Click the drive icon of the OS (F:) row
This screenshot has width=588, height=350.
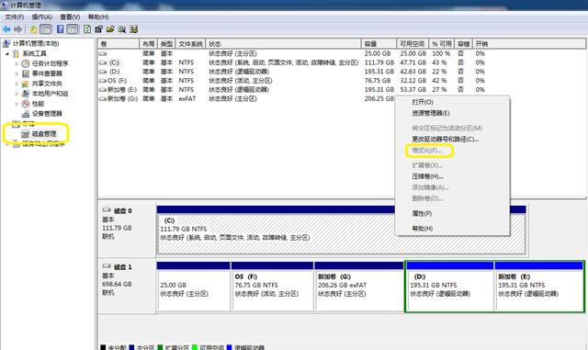pyautogui.click(x=103, y=81)
